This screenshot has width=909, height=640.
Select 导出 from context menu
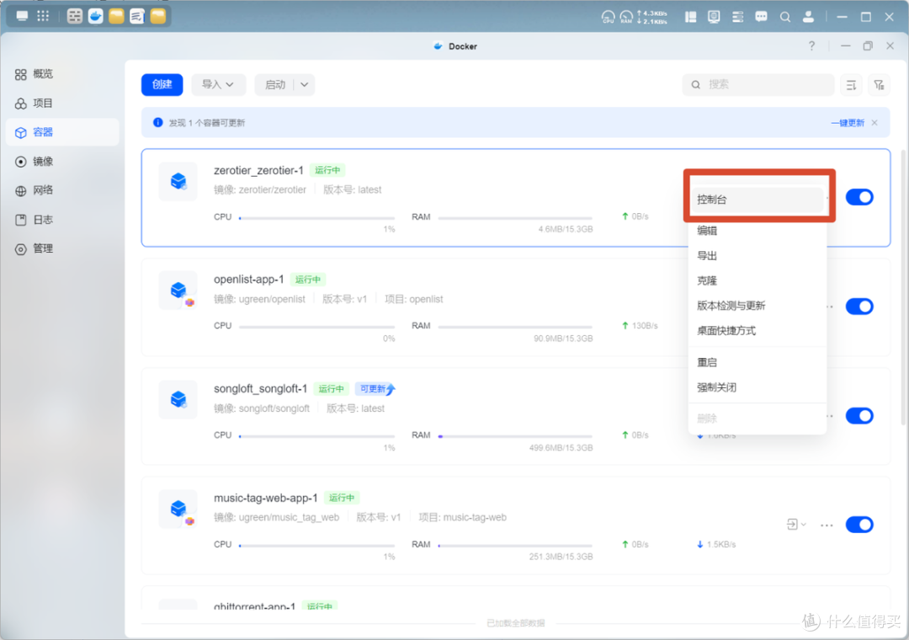757,255
